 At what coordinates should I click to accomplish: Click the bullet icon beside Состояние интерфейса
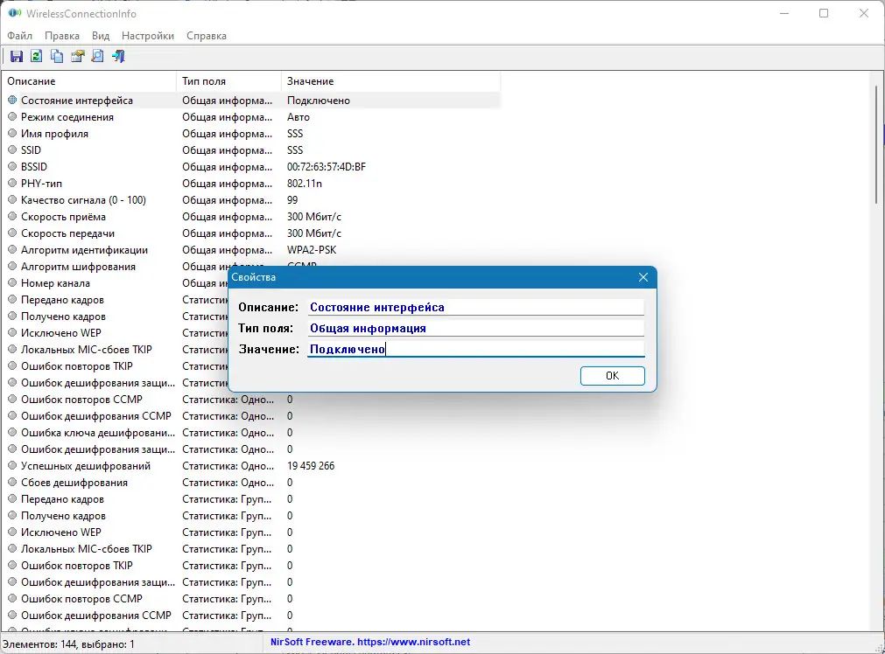tap(12, 100)
